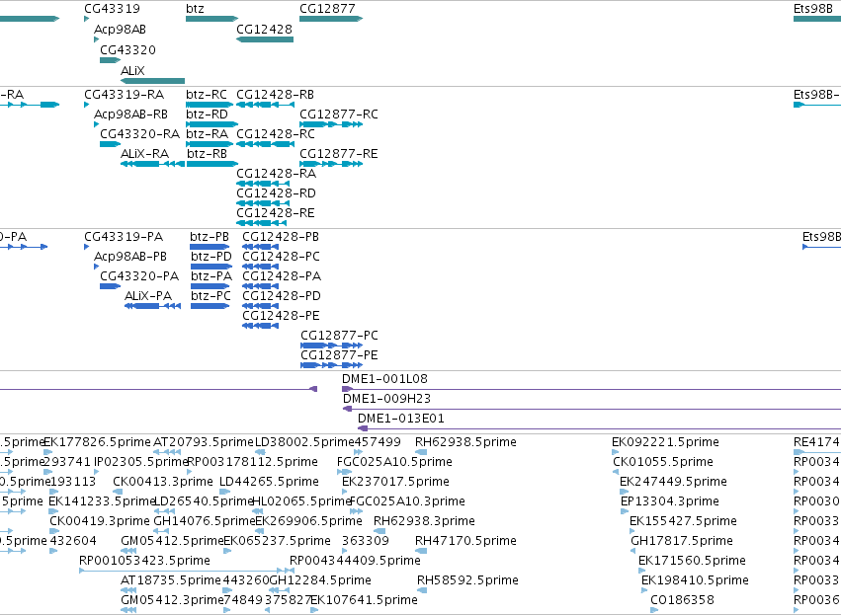
Task: Select the Acp98AB-RB transcript
Action: [x=96, y=124]
